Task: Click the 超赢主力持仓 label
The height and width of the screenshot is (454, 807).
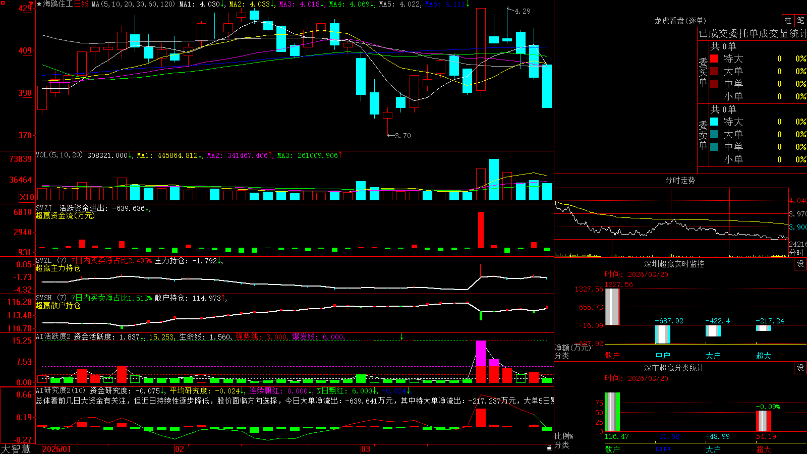Action: [x=58, y=268]
